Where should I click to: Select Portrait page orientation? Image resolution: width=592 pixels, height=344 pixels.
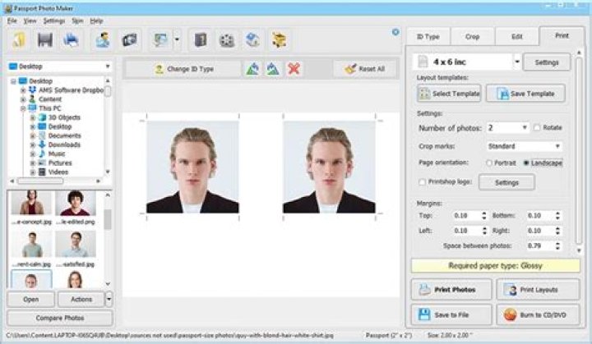(x=490, y=163)
